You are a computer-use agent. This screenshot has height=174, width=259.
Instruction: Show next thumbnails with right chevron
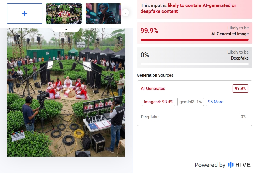point(126,12)
